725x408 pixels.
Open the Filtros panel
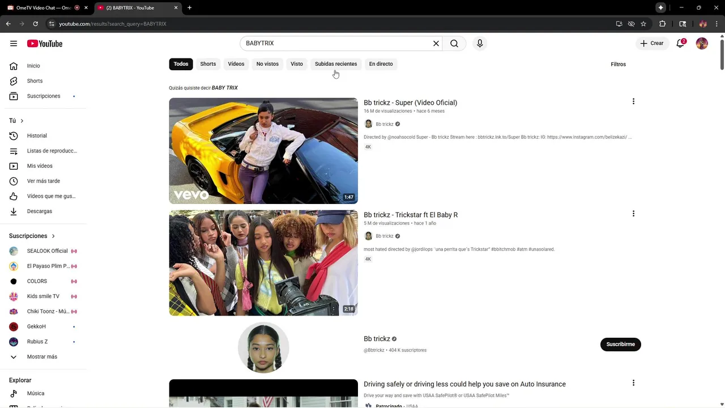tap(618, 64)
